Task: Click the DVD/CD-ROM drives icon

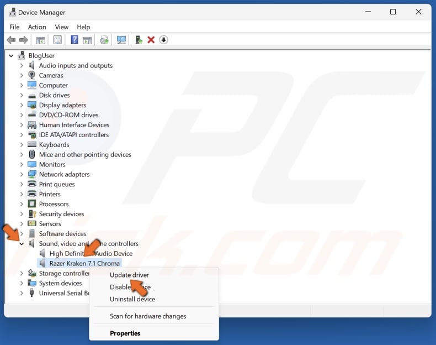Action: tap(32, 114)
